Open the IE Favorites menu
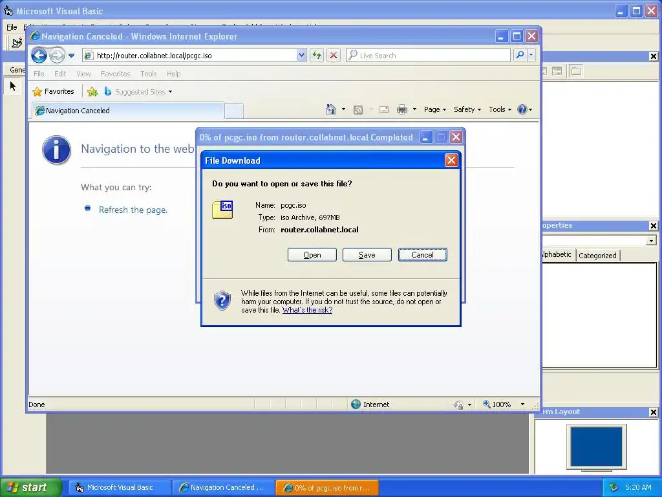Screen dimensions: 662x497 [x=115, y=74]
